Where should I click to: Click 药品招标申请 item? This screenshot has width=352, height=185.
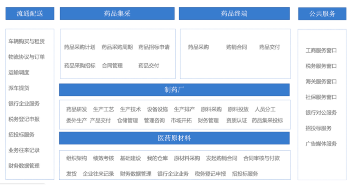click(x=154, y=47)
